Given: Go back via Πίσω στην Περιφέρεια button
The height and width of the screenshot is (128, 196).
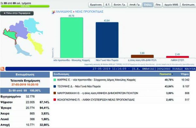Looking at the screenshot, I should tap(17, 13).
